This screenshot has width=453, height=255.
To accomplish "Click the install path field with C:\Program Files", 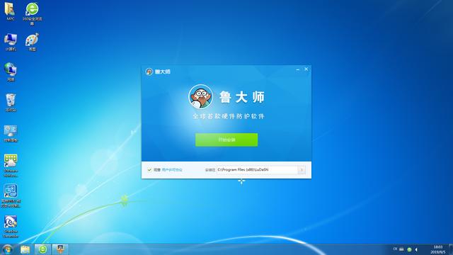I will pyautogui.click(x=257, y=170).
